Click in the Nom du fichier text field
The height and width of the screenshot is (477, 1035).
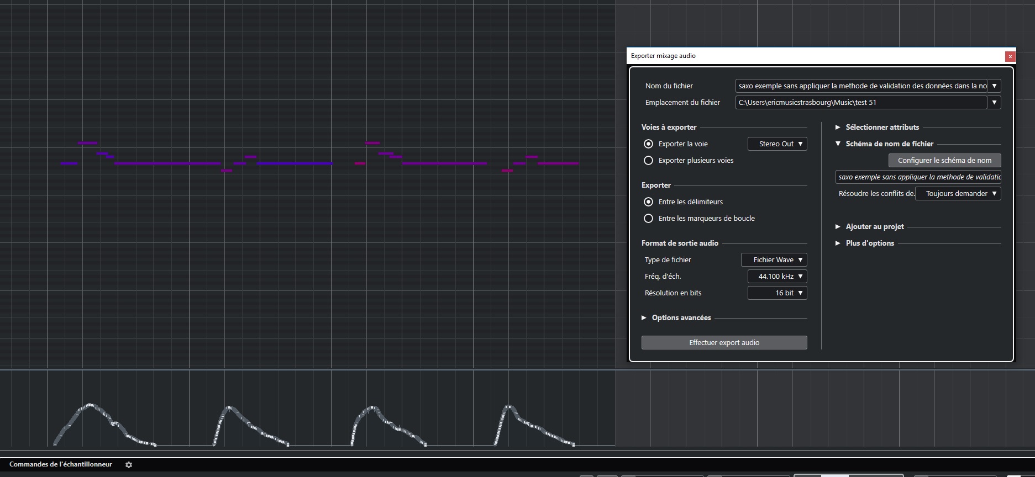tap(861, 86)
